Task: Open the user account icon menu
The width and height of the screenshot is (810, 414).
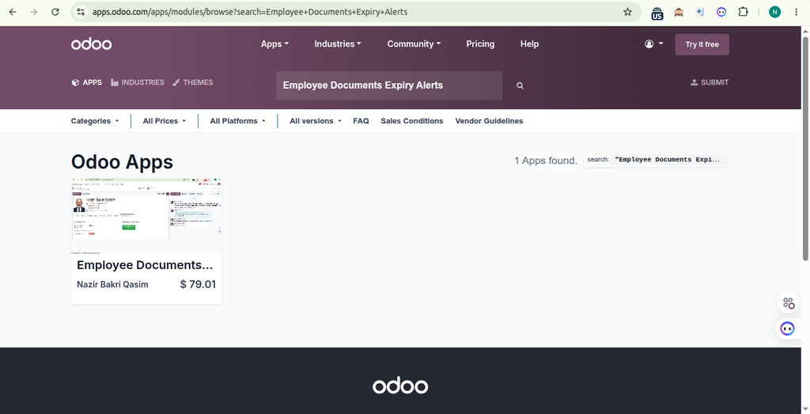Action: click(x=653, y=44)
